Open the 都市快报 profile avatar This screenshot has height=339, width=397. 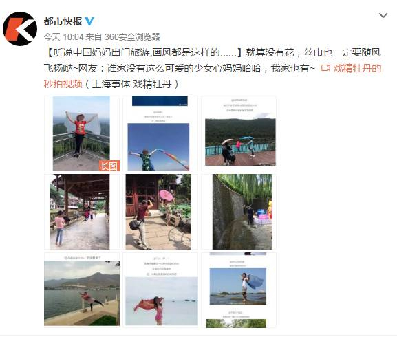[20, 29]
